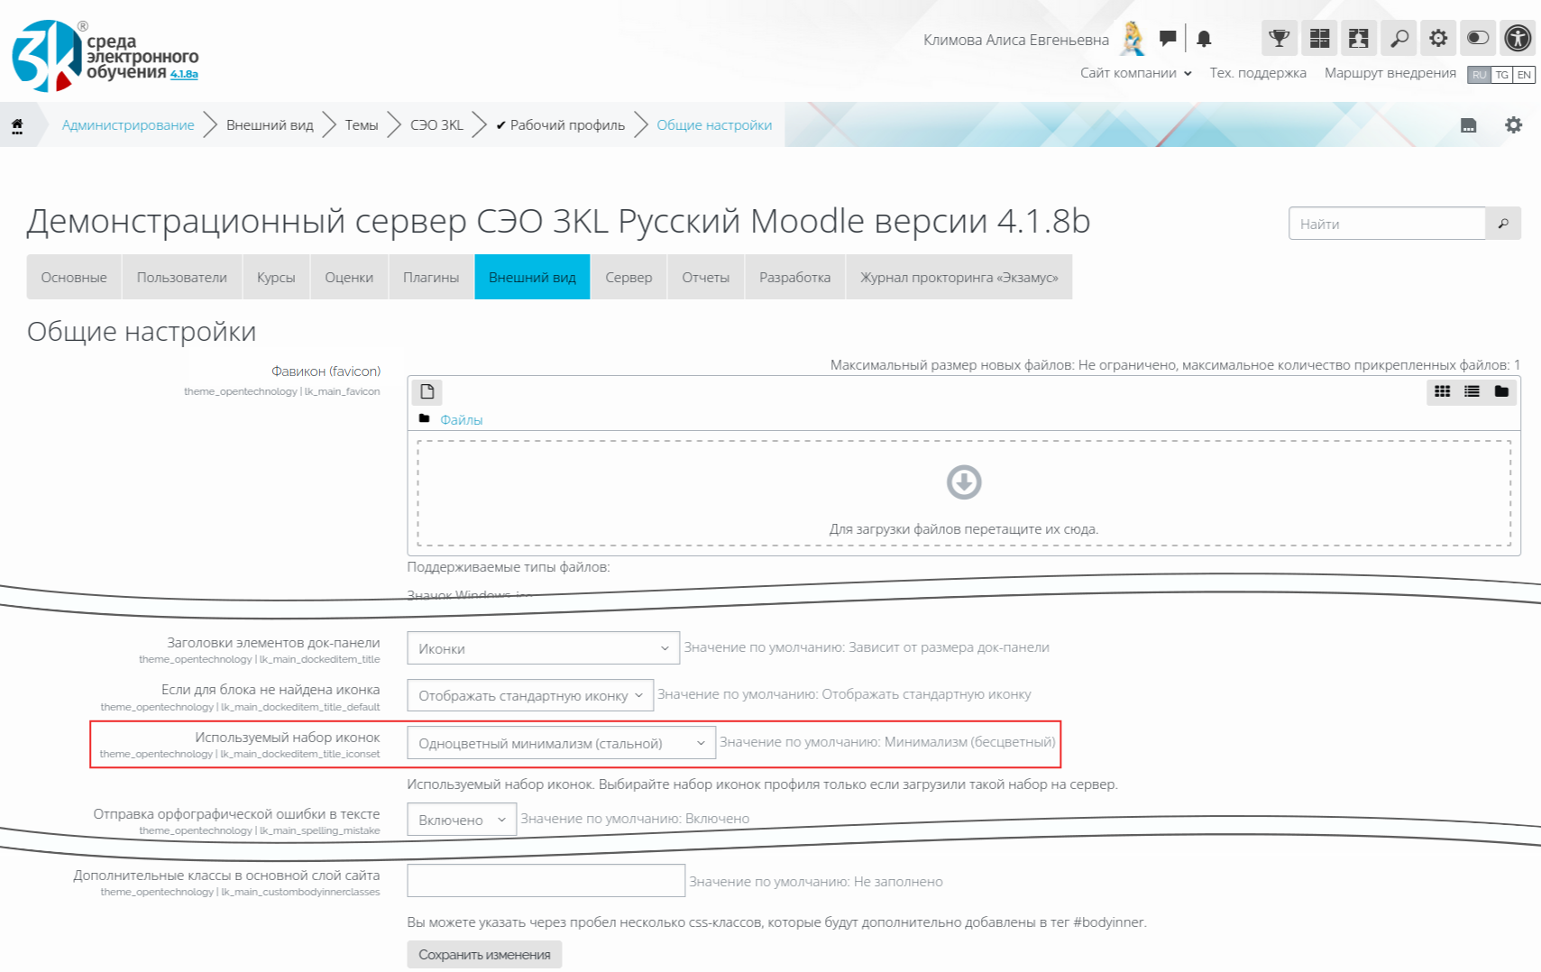Toggle the switch icon in header
The height and width of the screenshot is (972, 1541).
[1478, 38]
